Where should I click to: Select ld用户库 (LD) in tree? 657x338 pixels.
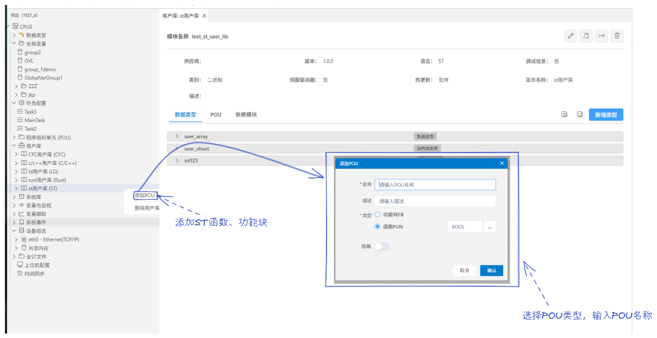tap(43, 172)
